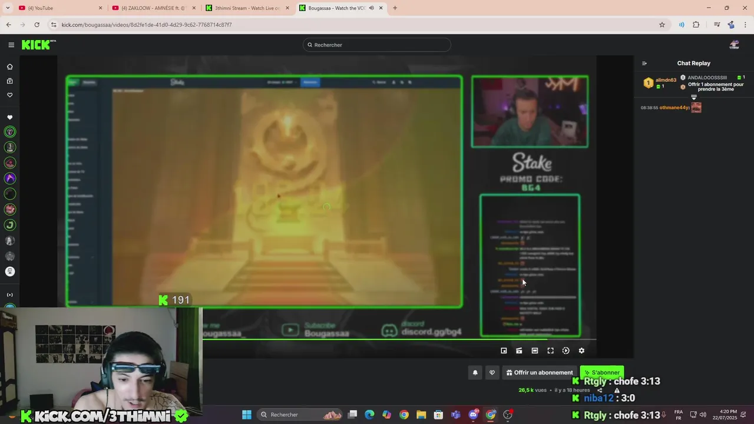
Task: Click the video progress bar
Action: tap(399, 339)
